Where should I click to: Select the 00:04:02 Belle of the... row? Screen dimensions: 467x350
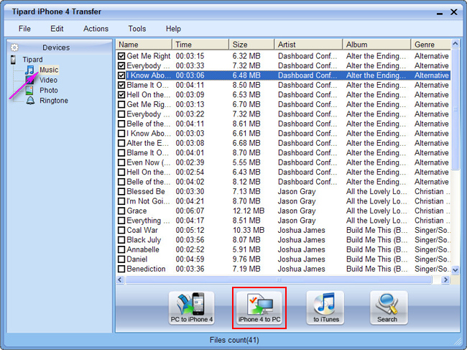point(283,182)
